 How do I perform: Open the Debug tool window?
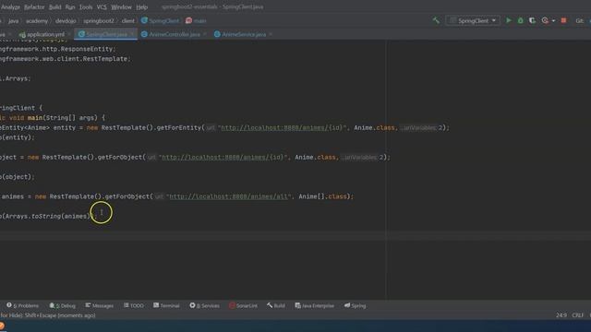63,305
